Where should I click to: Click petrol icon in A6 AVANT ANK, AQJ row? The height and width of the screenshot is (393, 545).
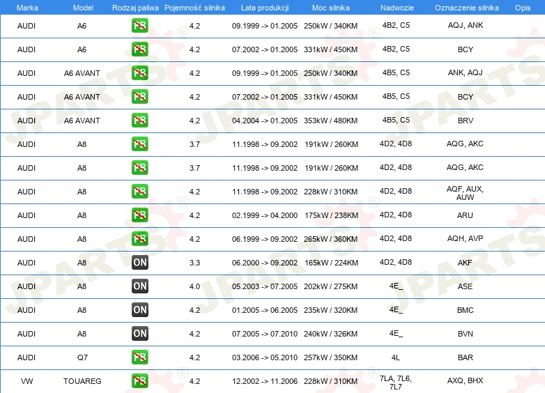tap(139, 73)
